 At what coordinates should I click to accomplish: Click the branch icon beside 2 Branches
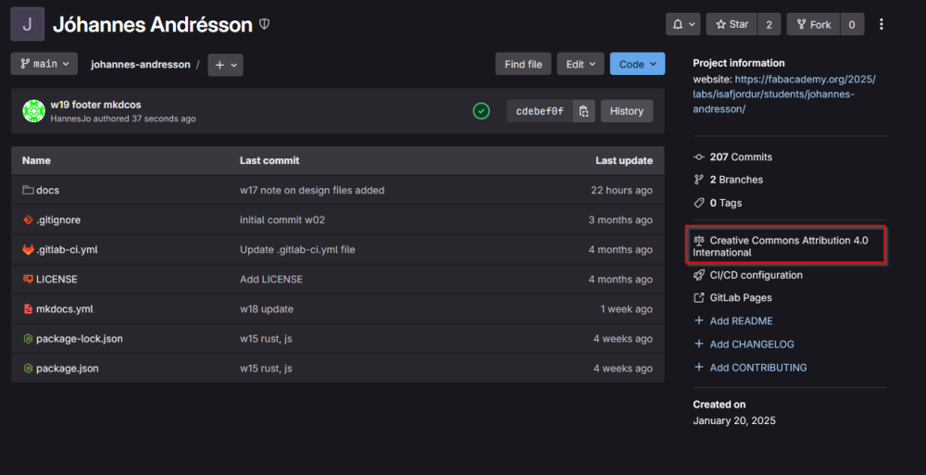(x=698, y=180)
